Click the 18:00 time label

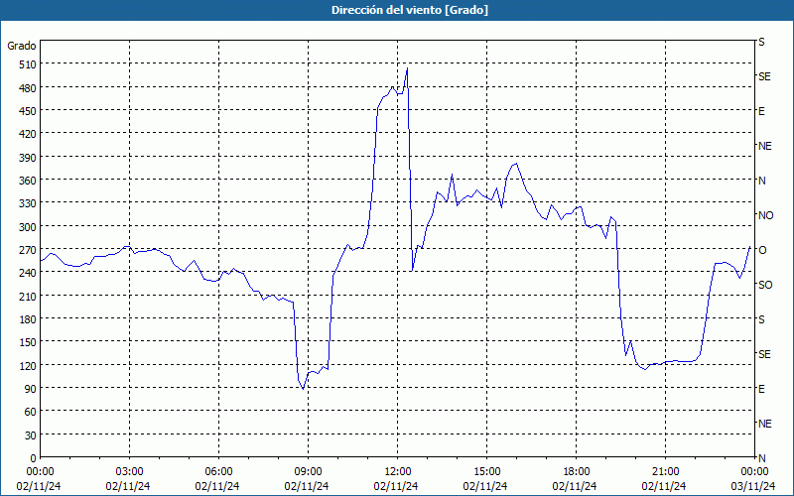576,472
